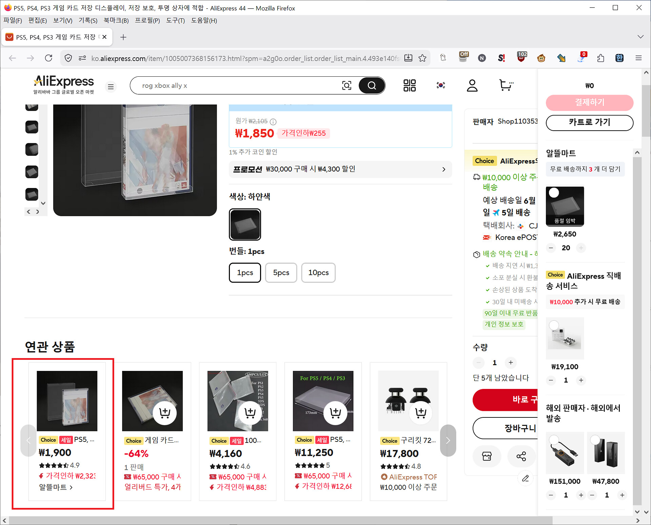
Task: Increase quantity of ₩19,100 cart item
Action: coord(581,380)
